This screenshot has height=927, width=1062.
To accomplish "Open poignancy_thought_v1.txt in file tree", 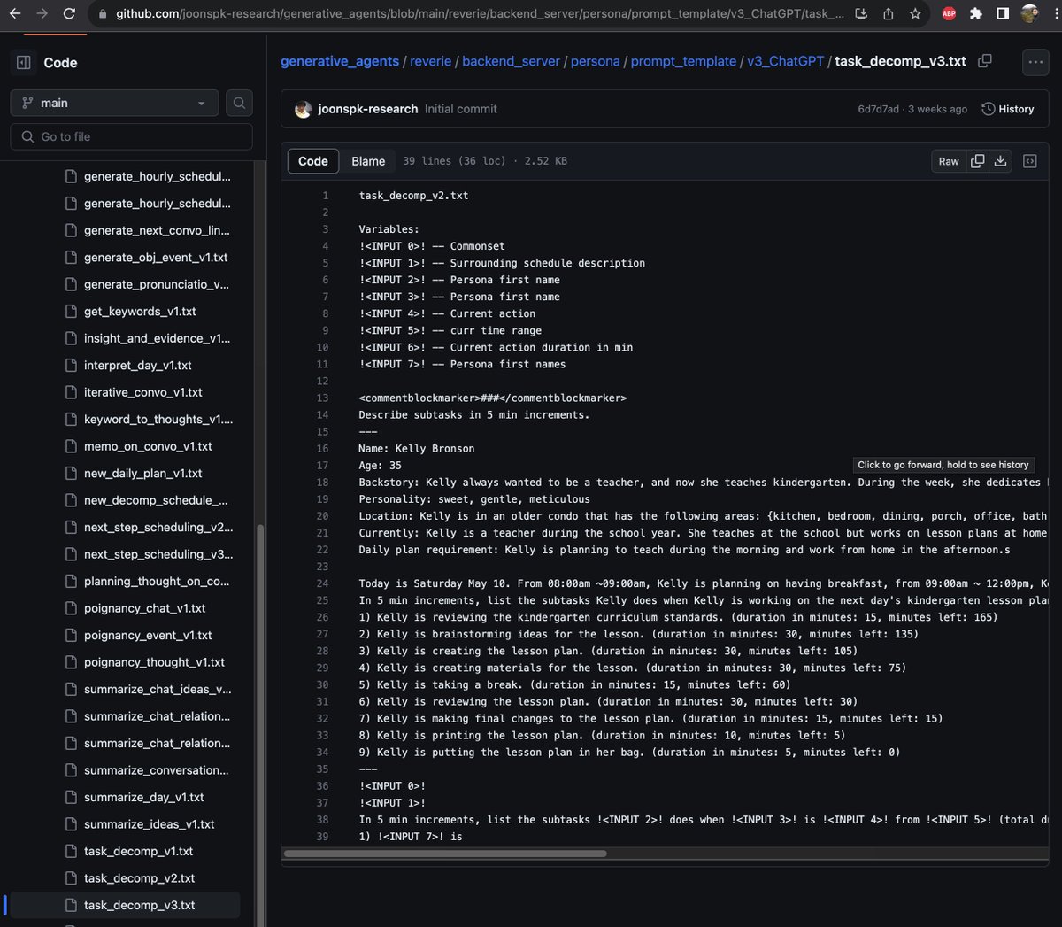I will click(154, 662).
